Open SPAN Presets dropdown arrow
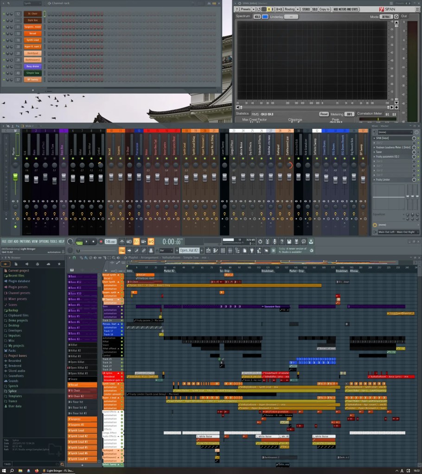 point(254,9)
